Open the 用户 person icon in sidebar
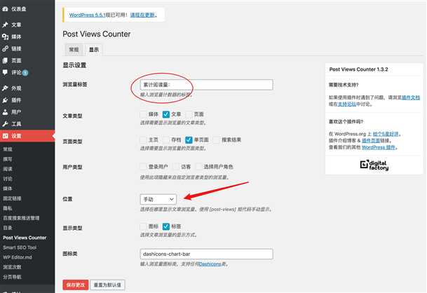This screenshot has height=293, width=427. coord(5,112)
